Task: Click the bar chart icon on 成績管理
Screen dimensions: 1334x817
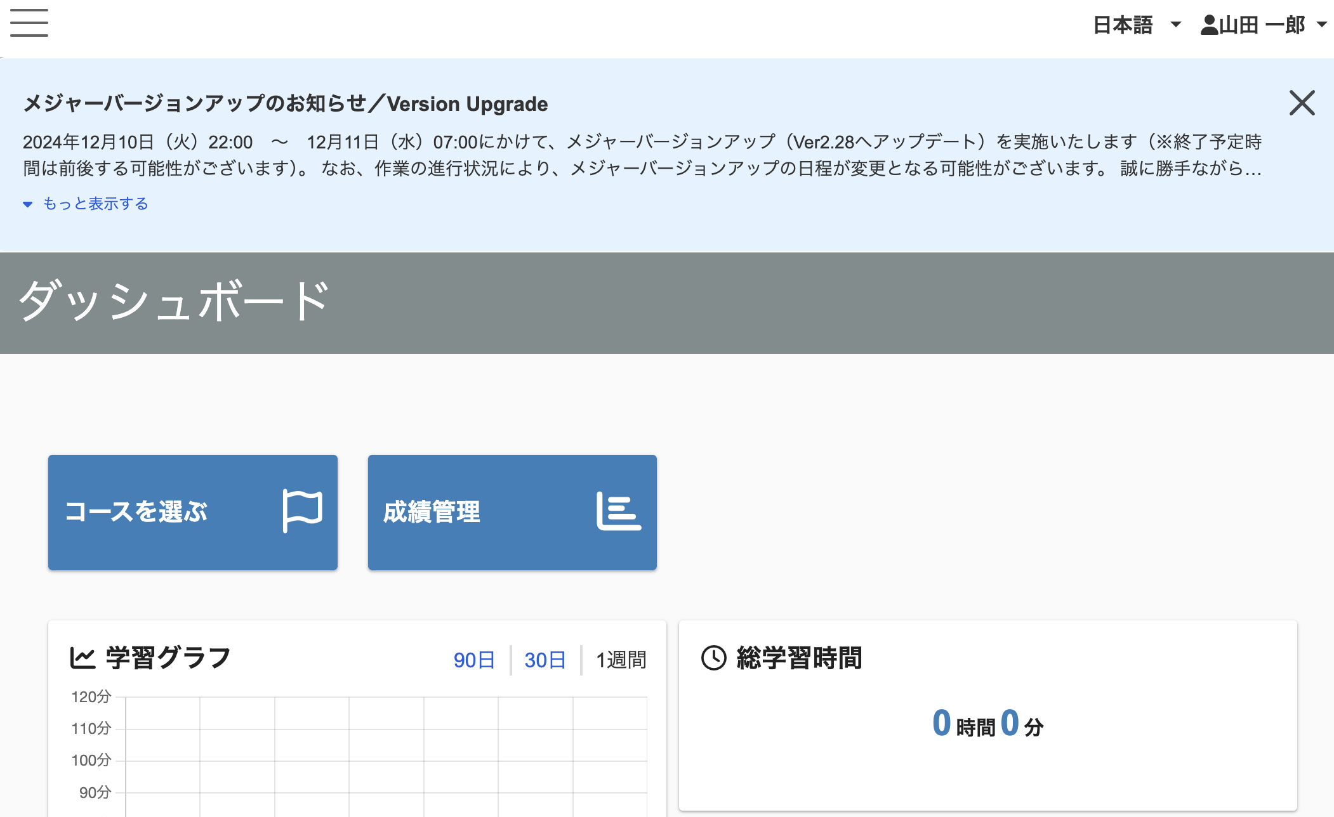Action: [619, 511]
